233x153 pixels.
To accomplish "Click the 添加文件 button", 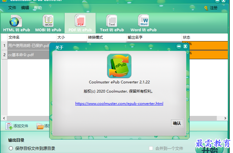I will click(x=17, y=126).
